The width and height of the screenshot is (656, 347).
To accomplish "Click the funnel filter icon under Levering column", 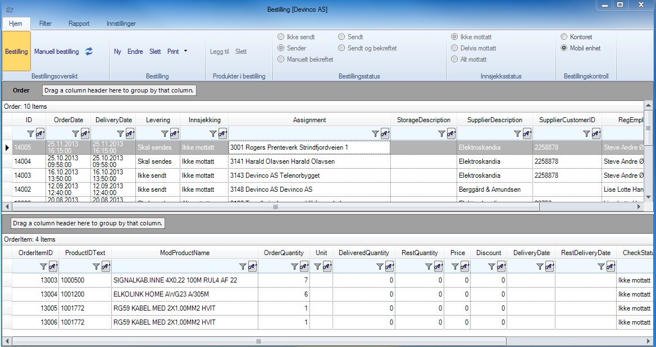I will click(165, 133).
